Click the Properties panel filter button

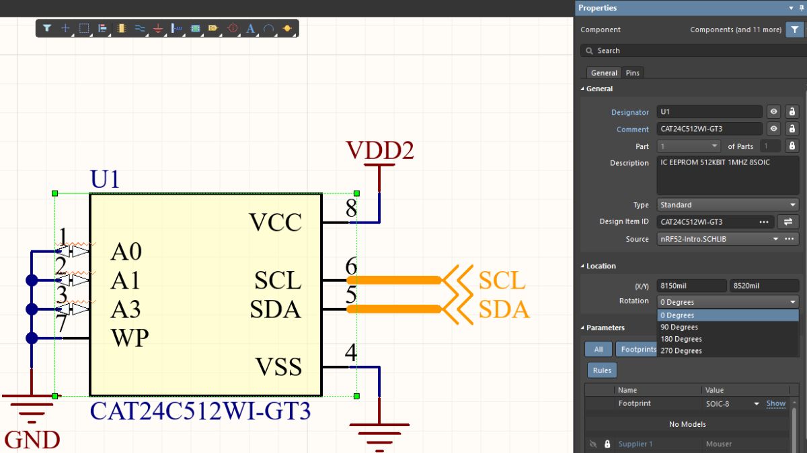point(795,30)
